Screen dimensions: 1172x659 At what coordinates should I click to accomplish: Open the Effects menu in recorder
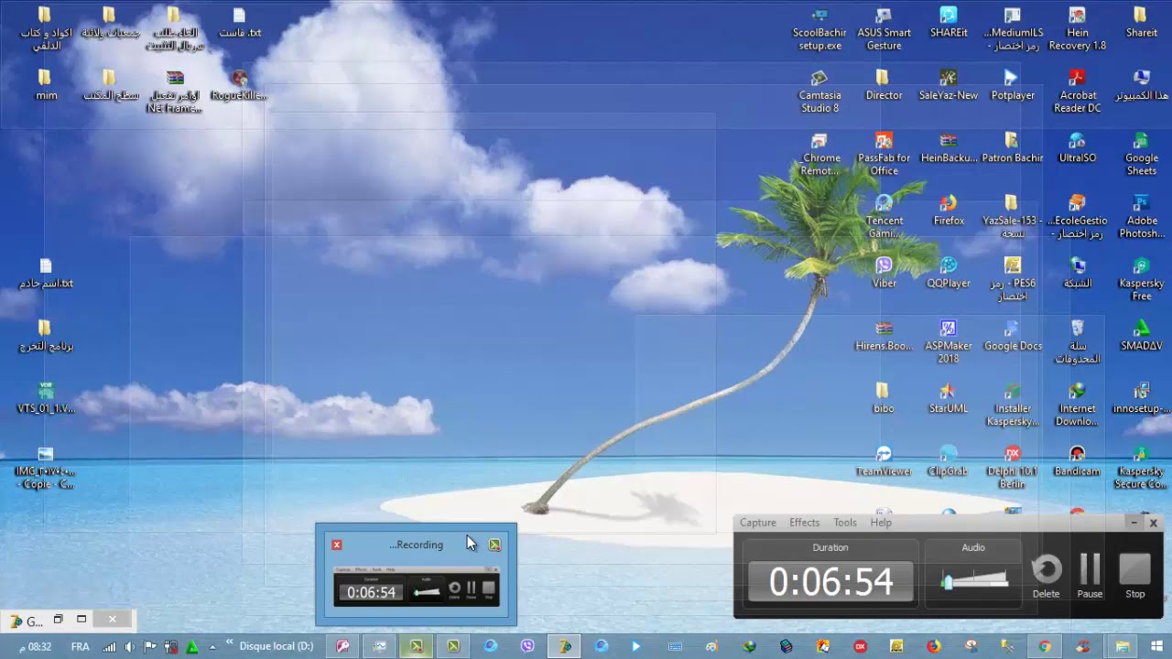[804, 523]
